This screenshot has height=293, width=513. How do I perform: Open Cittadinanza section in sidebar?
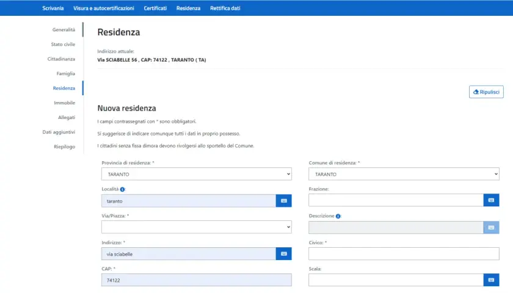pyautogui.click(x=61, y=59)
